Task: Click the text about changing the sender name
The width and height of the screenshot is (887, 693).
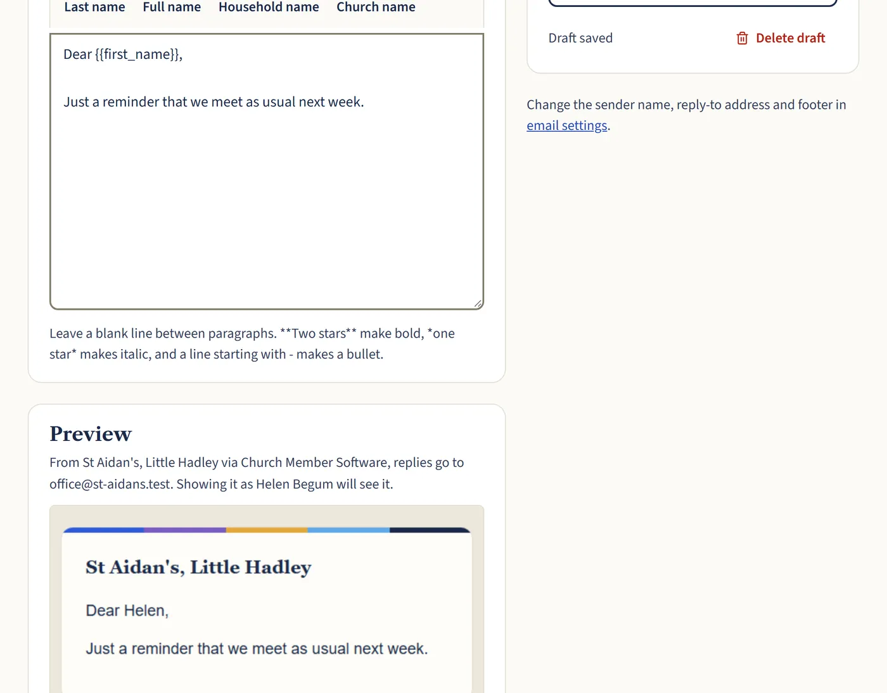Action: pyautogui.click(x=686, y=115)
